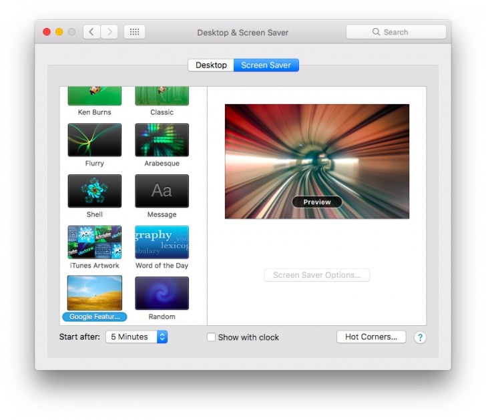486x420 pixels.
Task: Select the iTunes Artwork screen saver
Action: click(94, 242)
